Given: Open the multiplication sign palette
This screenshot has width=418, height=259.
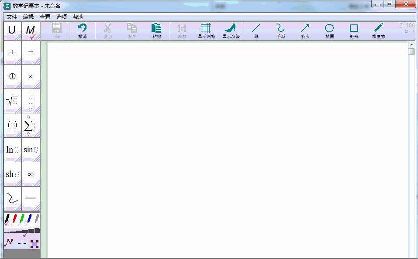Looking at the screenshot, I should [x=31, y=77].
